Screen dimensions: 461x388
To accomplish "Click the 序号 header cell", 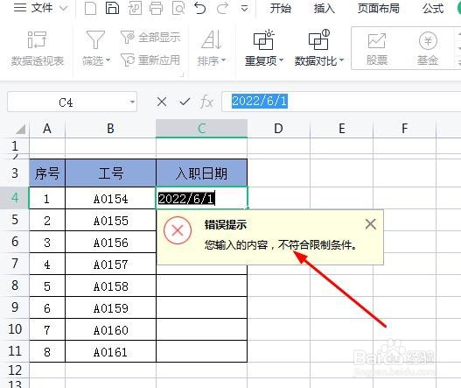I will pos(47,173).
